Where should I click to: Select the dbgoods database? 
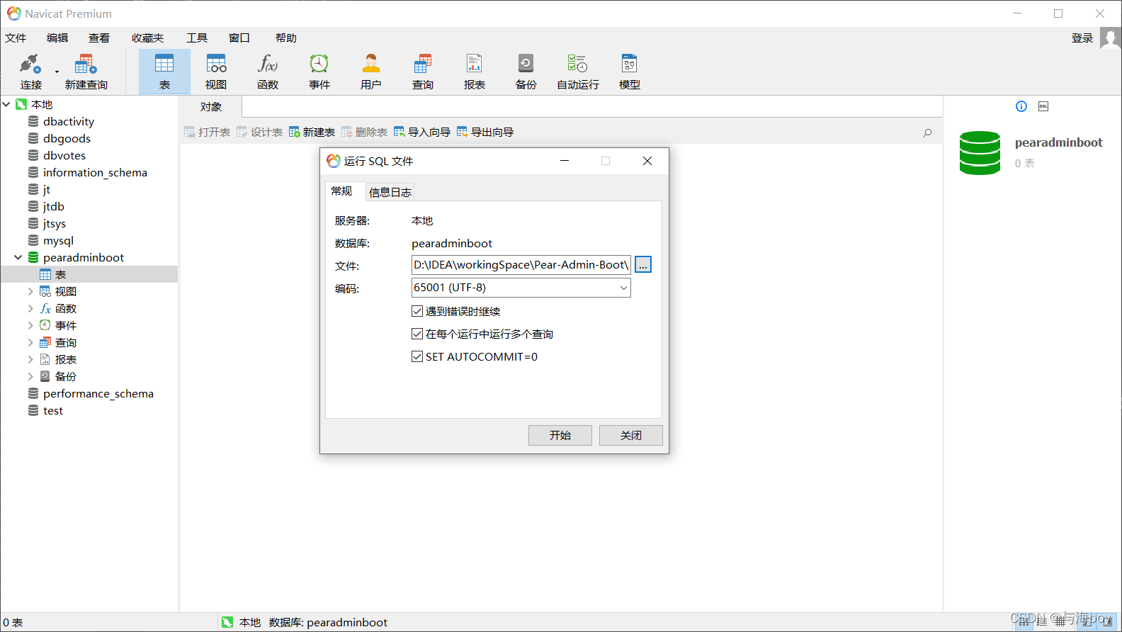(x=67, y=138)
